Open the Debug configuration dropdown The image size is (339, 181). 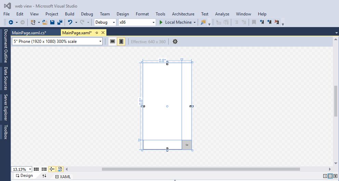pyautogui.click(x=105, y=22)
